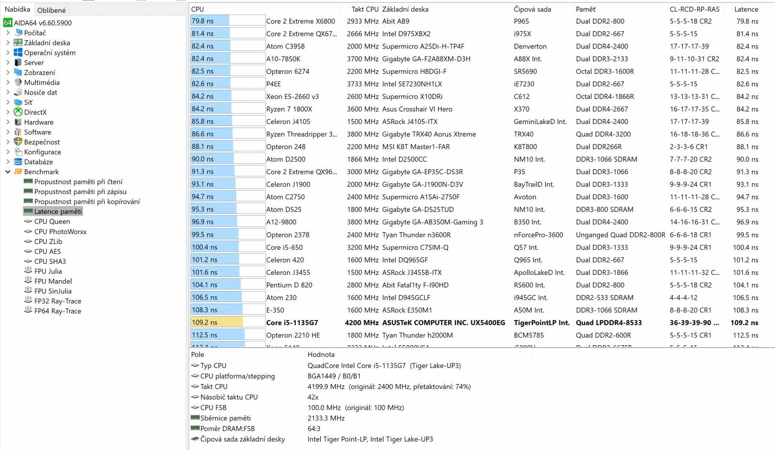The height and width of the screenshot is (450, 775).
Task: Click the Konfigurace icon in tree
Action: click(18, 152)
